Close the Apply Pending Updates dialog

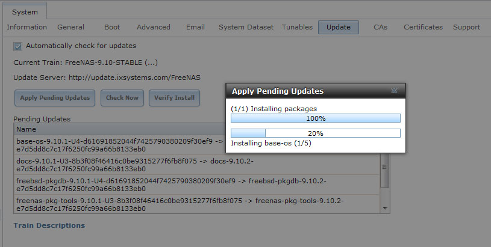point(394,91)
